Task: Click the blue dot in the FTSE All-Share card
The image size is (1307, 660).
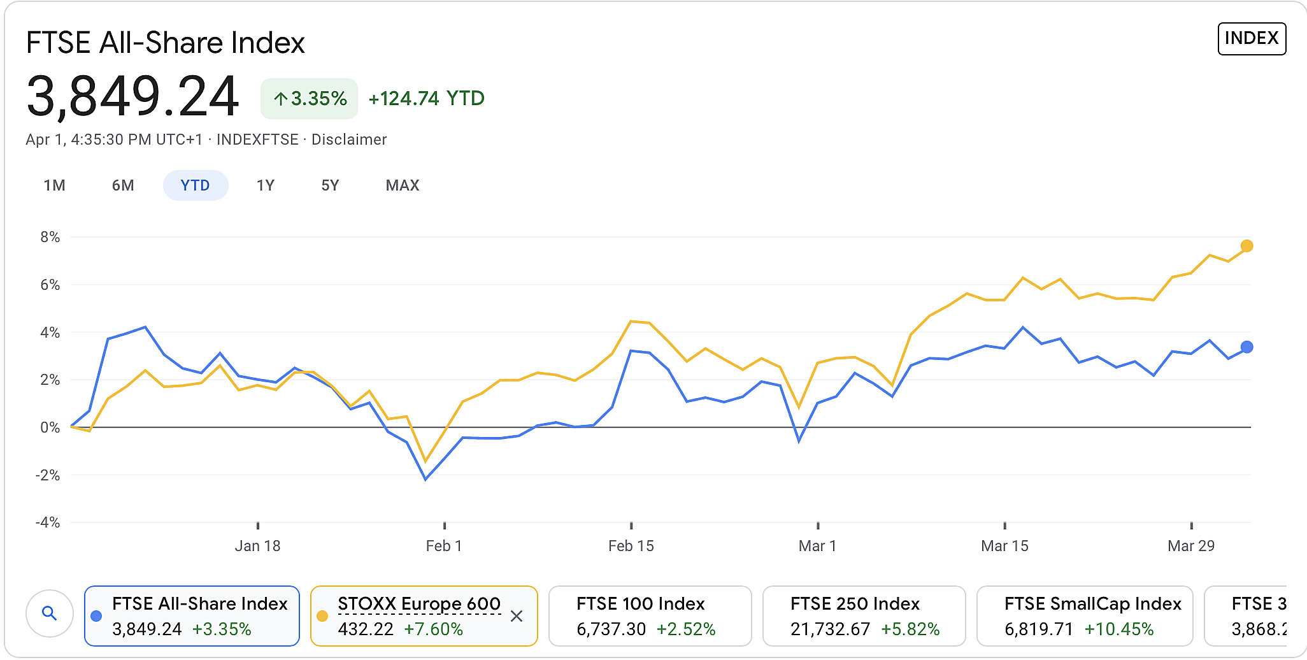Action: click(x=96, y=616)
